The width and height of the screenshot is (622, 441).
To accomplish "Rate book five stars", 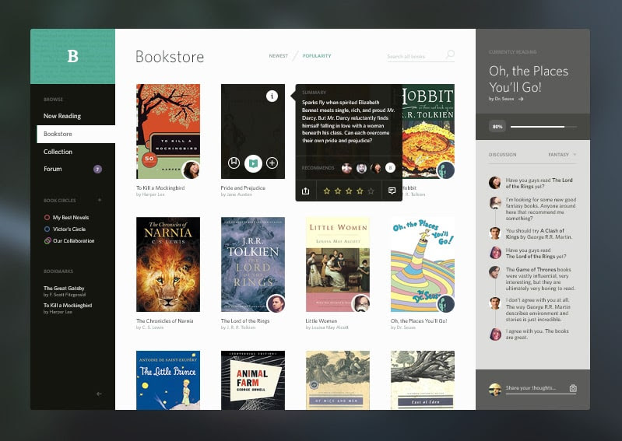I will click(371, 191).
